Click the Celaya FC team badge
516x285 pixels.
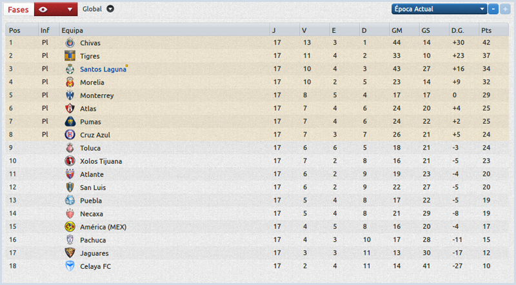point(70,266)
